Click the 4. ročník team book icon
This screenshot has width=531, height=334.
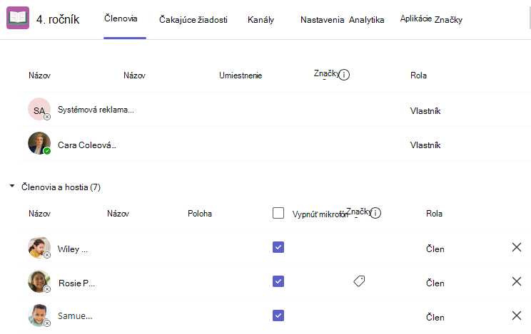tap(18, 18)
